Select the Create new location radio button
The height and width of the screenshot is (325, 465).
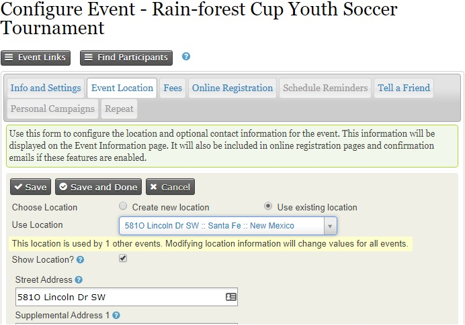(x=123, y=207)
